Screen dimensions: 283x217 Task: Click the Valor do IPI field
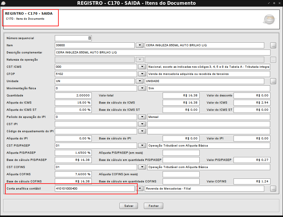[252, 138]
